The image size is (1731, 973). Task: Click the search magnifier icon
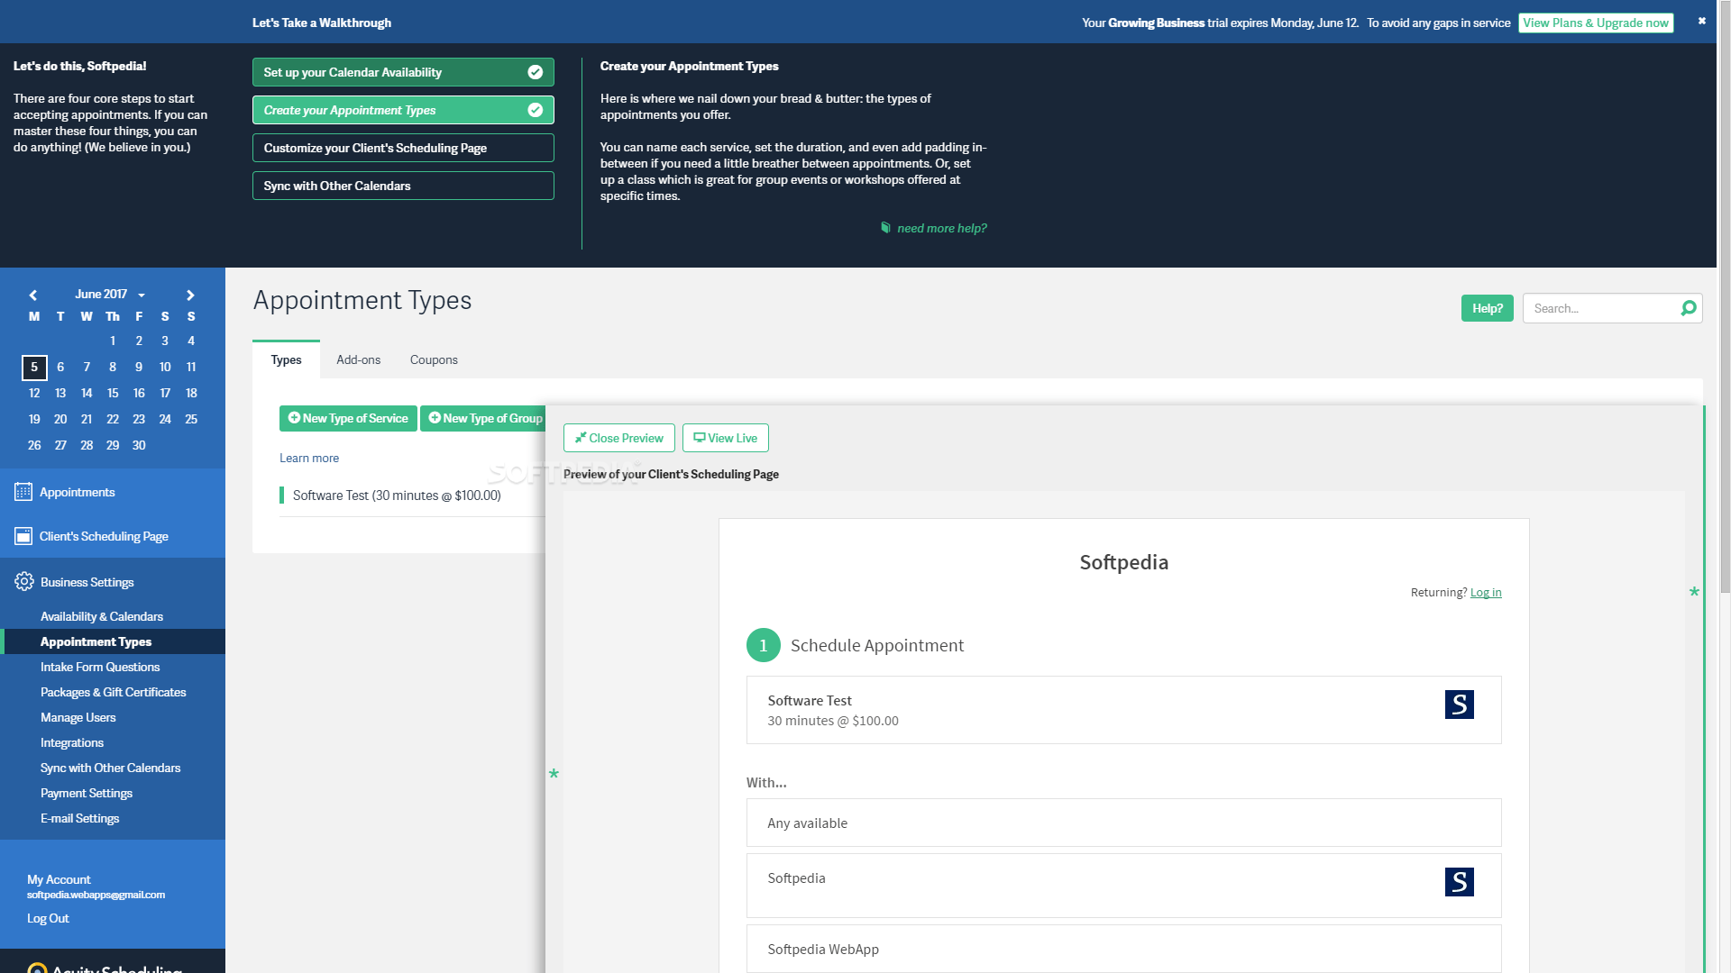[1688, 307]
